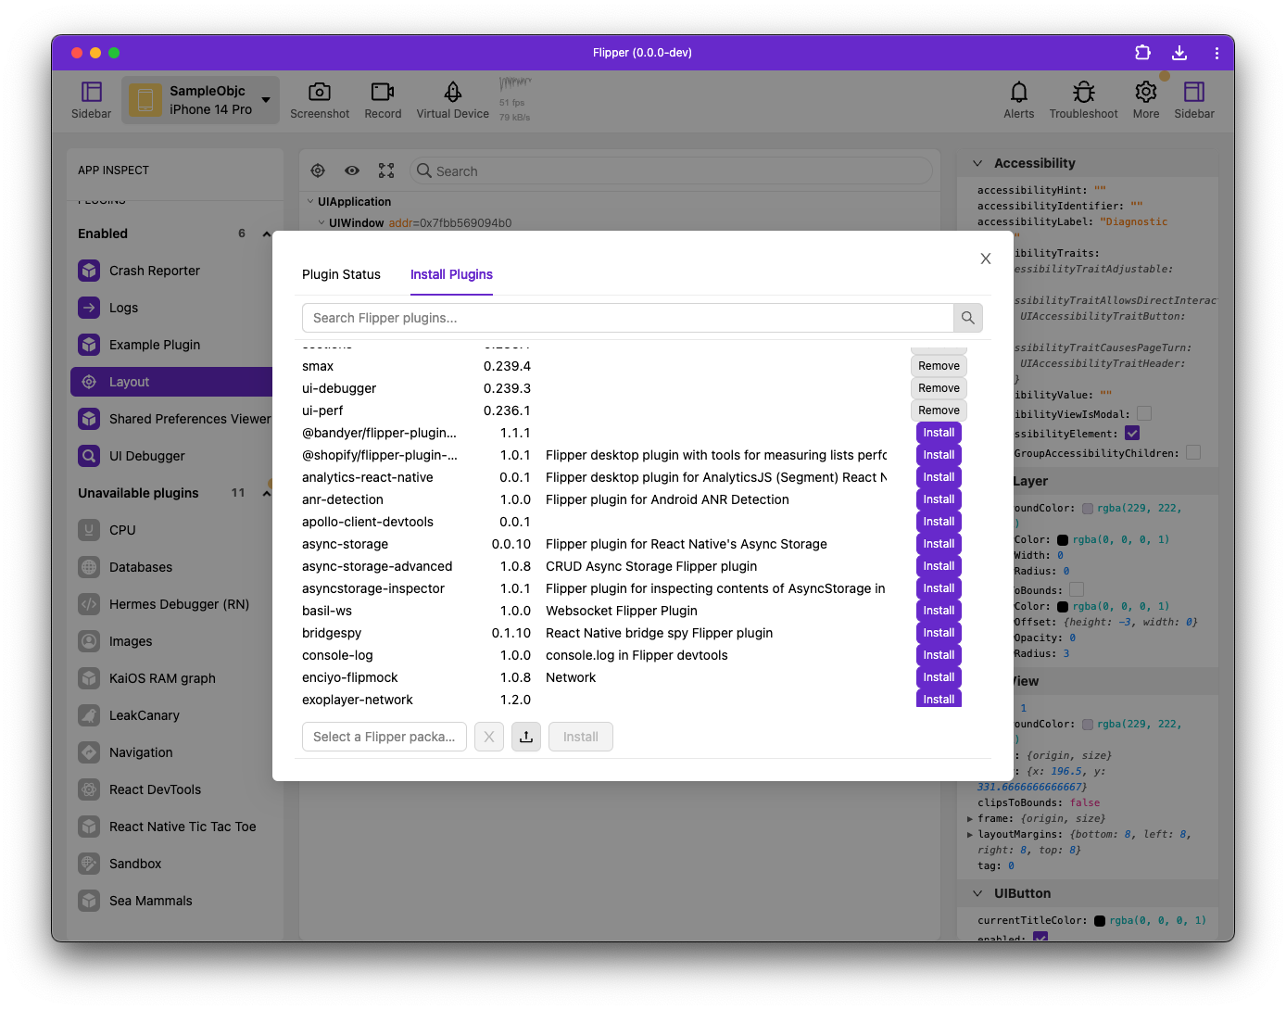The height and width of the screenshot is (1010, 1286).
Task: Click the upload package file icon
Action: tap(526, 737)
